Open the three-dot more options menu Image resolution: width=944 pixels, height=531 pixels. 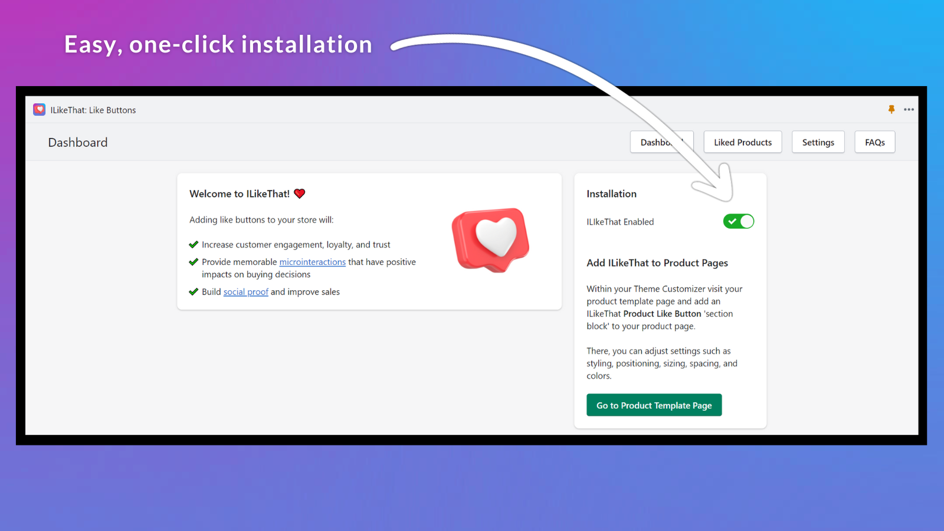coord(909,110)
